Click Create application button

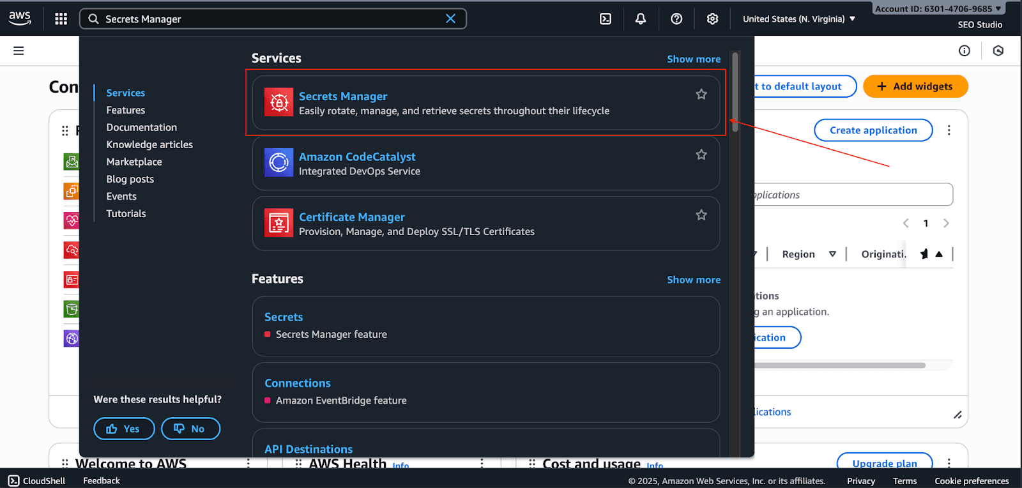click(x=873, y=130)
